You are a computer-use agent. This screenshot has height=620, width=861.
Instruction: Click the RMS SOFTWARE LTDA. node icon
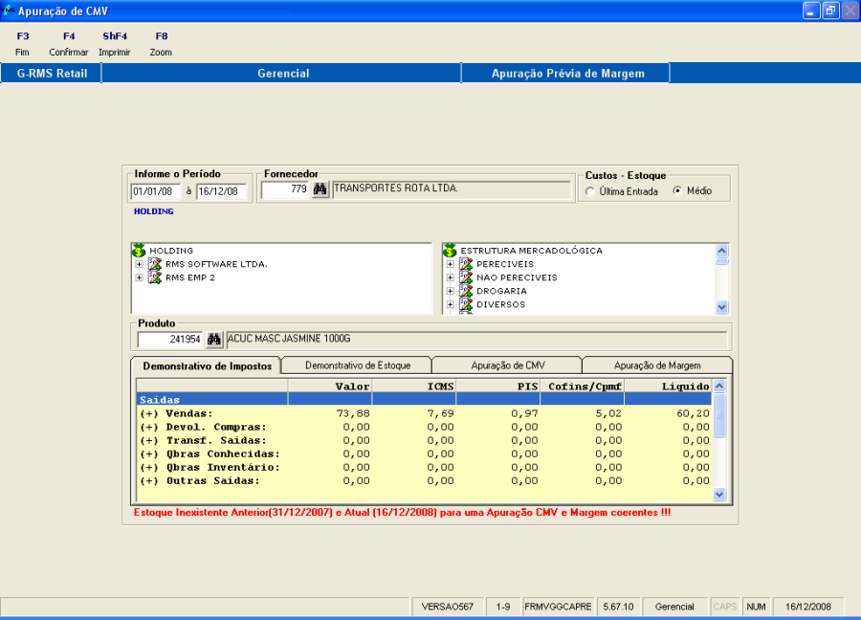point(155,264)
